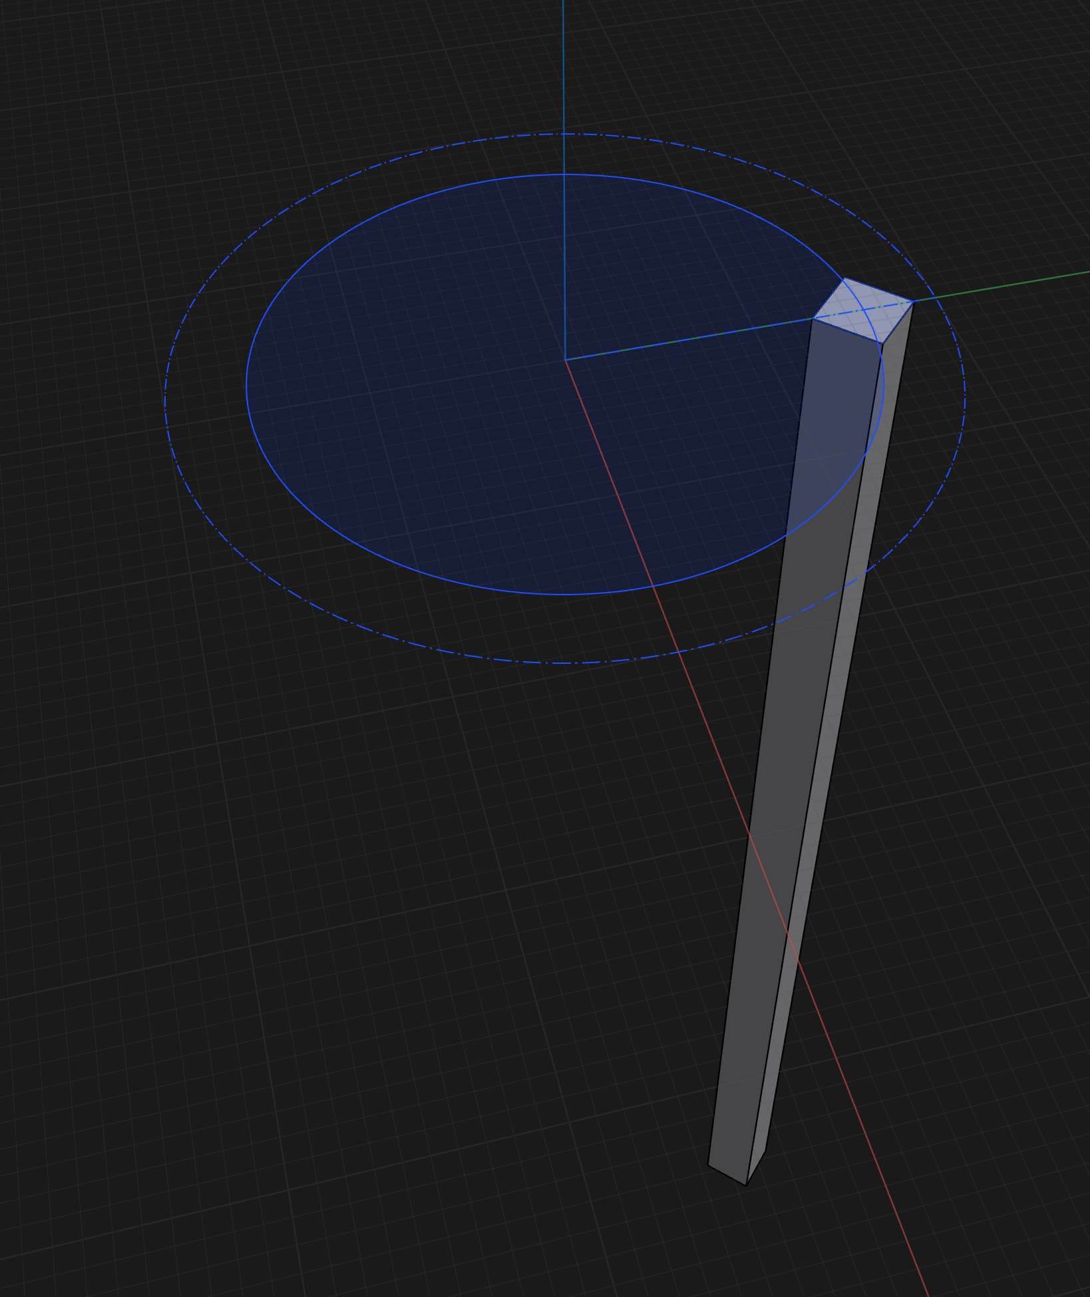Screen dimensions: 1090x1297
Task: Select the top face of the square column
Action: tap(863, 310)
